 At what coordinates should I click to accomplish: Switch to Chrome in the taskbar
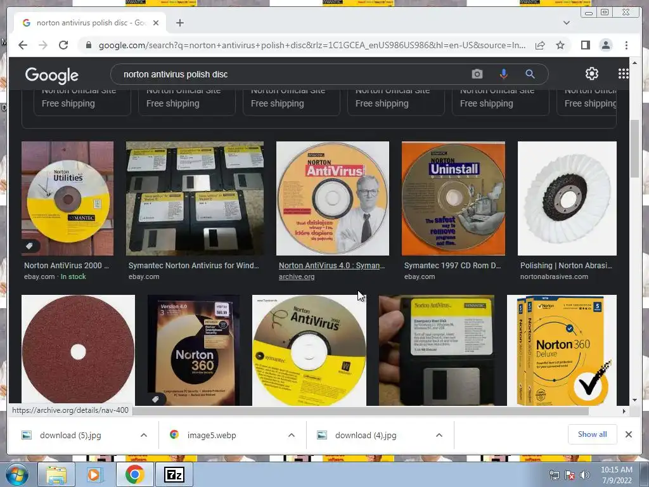[x=134, y=474]
